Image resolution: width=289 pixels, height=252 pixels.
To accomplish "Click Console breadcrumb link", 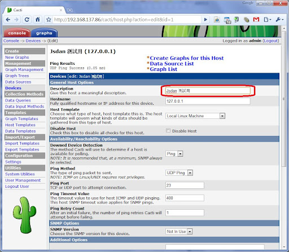I will 11,41.
